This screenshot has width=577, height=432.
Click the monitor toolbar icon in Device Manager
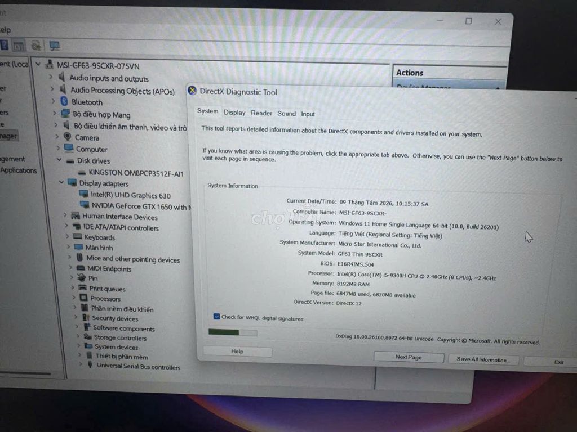point(55,46)
